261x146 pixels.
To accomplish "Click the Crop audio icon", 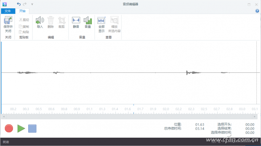I will 62,20.
